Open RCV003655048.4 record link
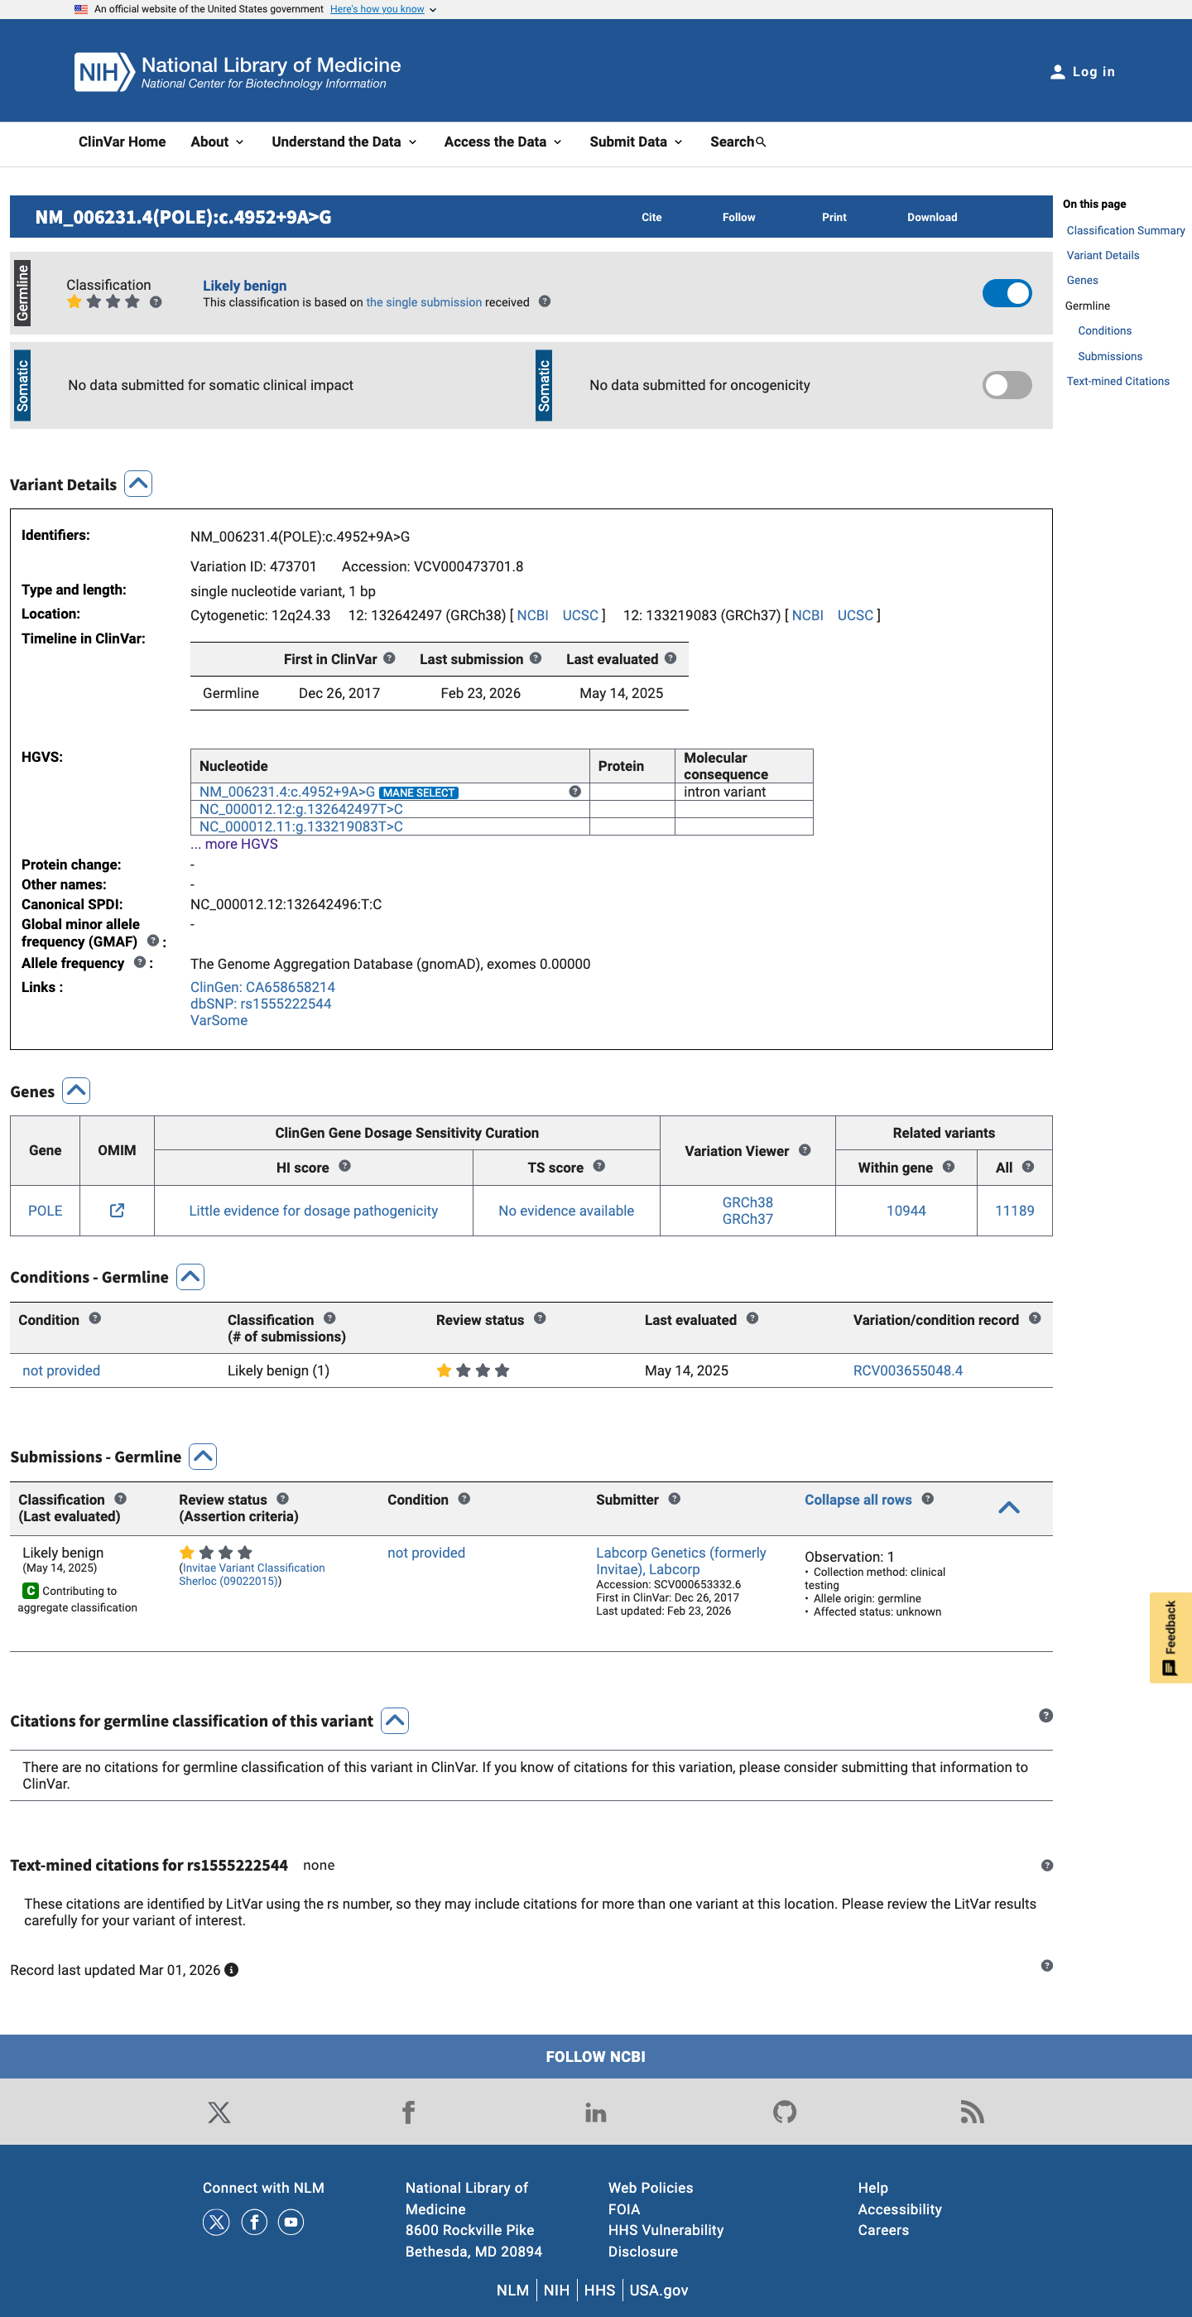Viewport: 1192px width, 2317px height. [907, 1370]
